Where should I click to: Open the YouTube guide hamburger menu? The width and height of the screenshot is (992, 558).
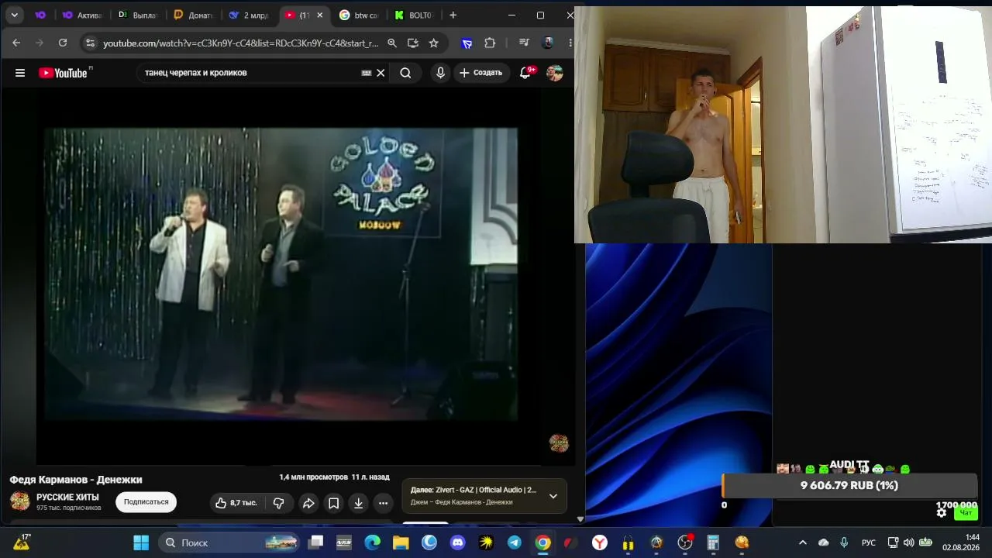(20, 73)
